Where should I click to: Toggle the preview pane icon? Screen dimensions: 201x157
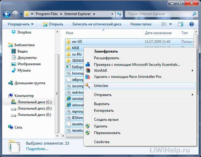(x=181, y=24)
